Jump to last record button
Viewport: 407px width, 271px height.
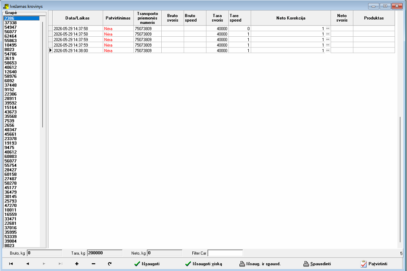point(60,264)
